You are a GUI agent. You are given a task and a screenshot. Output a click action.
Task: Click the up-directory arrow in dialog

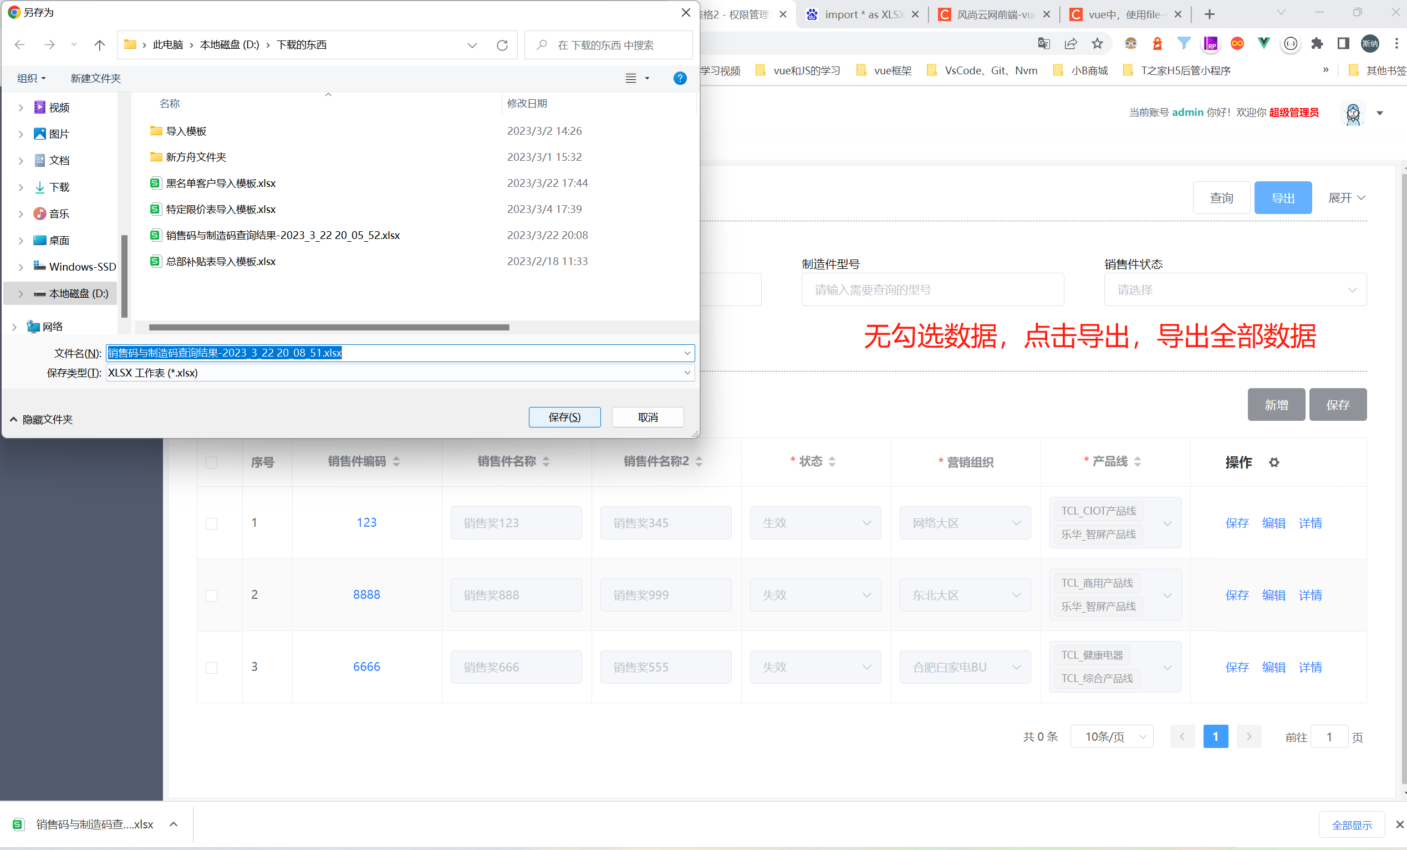[99, 45]
